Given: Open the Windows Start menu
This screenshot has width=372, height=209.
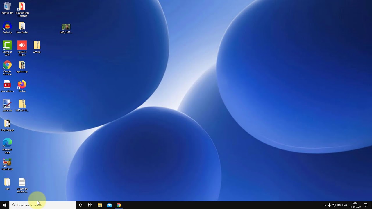Looking at the screenshot, I should coord(5,205).
